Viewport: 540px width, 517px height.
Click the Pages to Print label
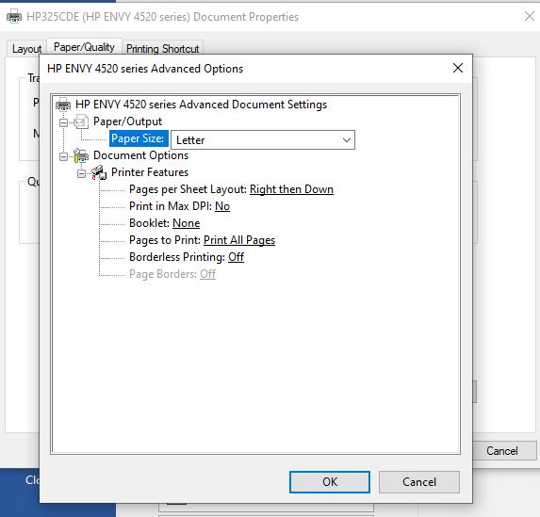click(x=165, y=240)
